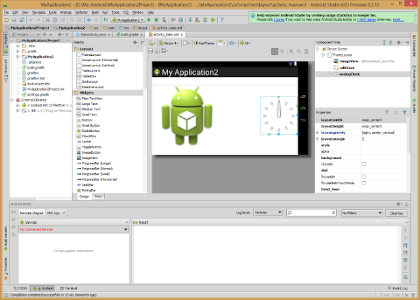
Task: Open Project Structure toolbar icon
Action: [x=181, y=20]
